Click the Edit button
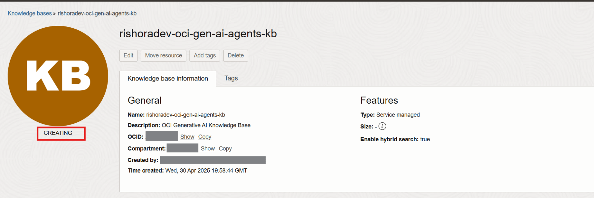 (128, 55)
